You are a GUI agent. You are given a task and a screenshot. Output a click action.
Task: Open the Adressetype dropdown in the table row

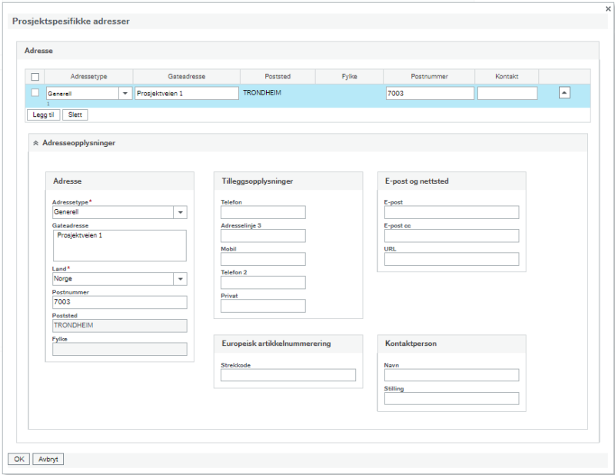pyautogui.click(x=125, y=93)
